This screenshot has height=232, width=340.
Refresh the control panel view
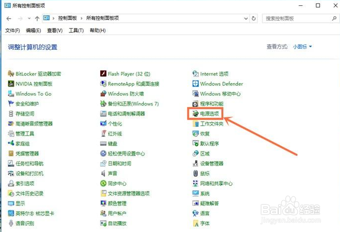(x=254, y=19)
